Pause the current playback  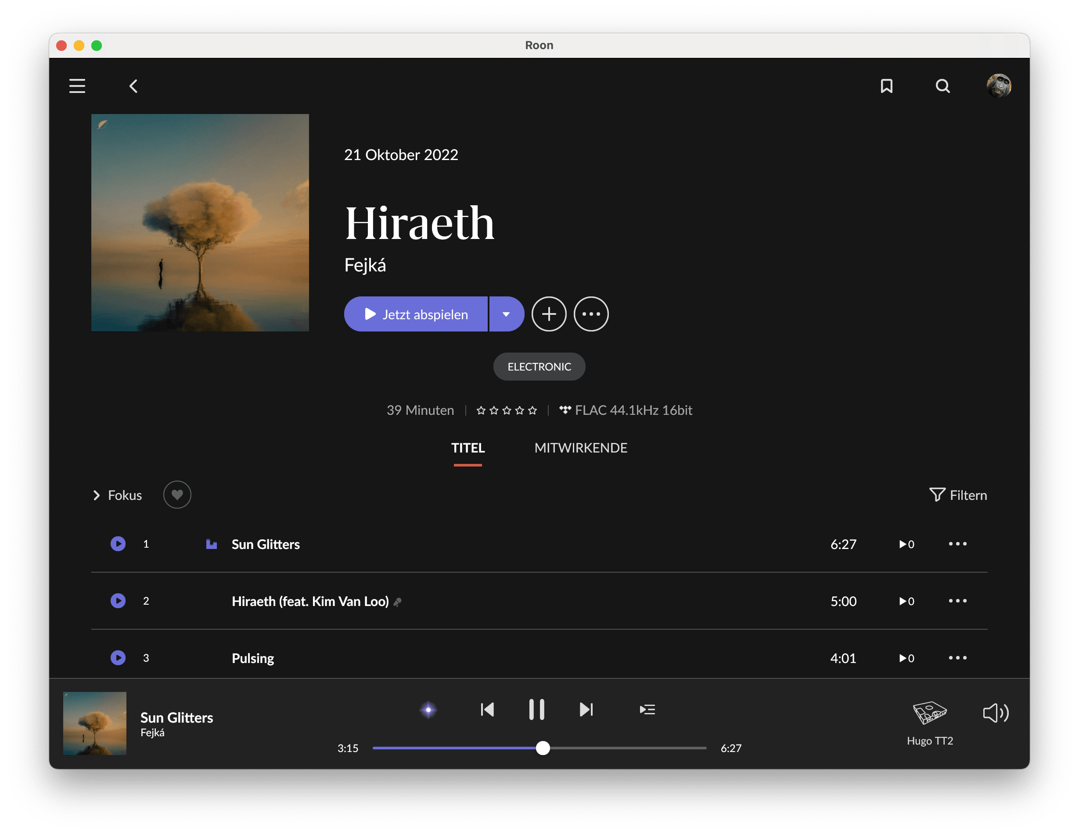(536, 709)
